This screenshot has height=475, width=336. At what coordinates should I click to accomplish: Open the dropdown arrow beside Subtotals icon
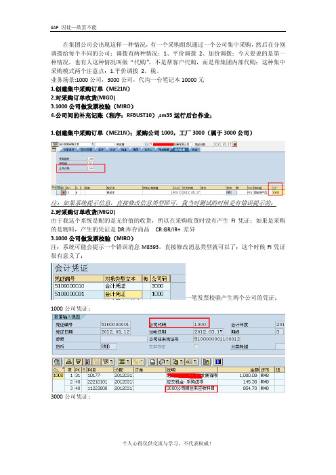(142, 362)
